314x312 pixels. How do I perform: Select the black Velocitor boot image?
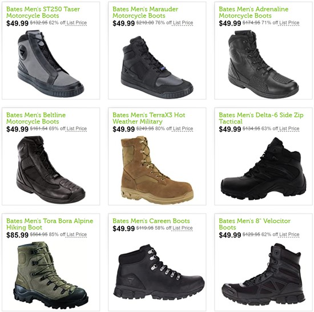tap(264, 274)
